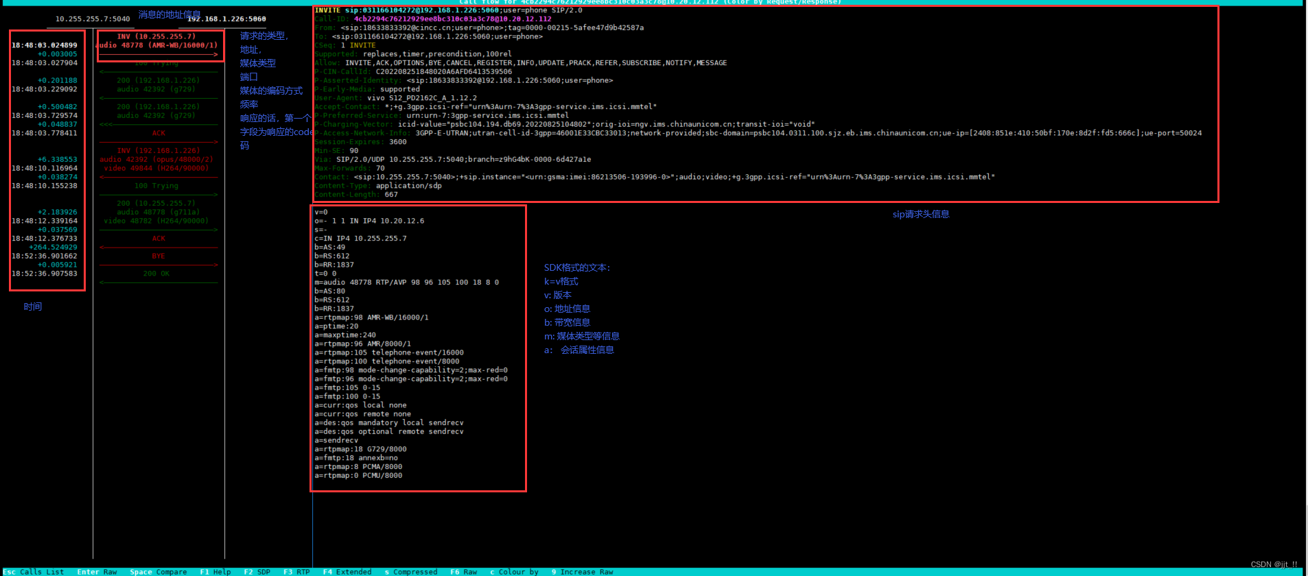The width and height of the screenshot is (1308, 576).
Task: Select the INV (10.255.255.7) message arrow
Action: [x=157, y=45]
